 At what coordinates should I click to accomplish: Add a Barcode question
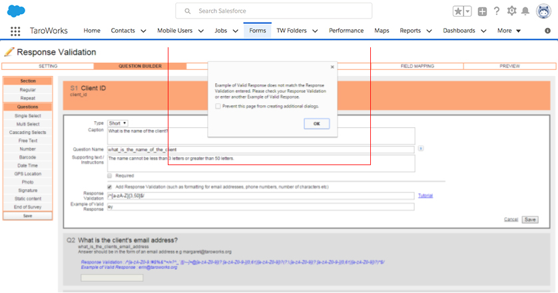pyautogui.click(x=28, y=157)
